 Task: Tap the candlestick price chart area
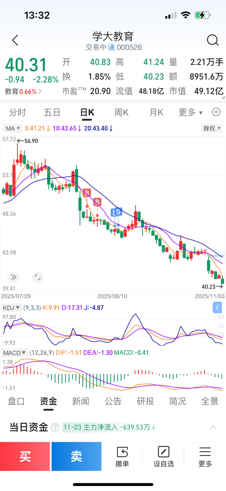coord(113,214)
